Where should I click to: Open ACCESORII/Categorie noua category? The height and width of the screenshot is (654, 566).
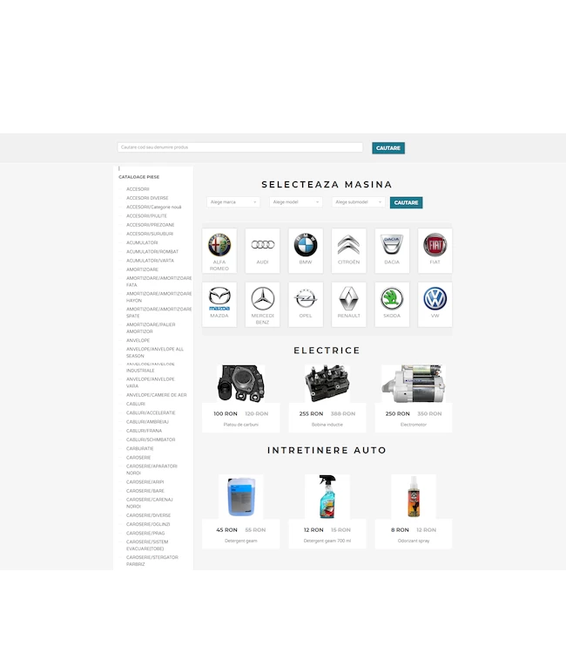[x=153, y=208]
